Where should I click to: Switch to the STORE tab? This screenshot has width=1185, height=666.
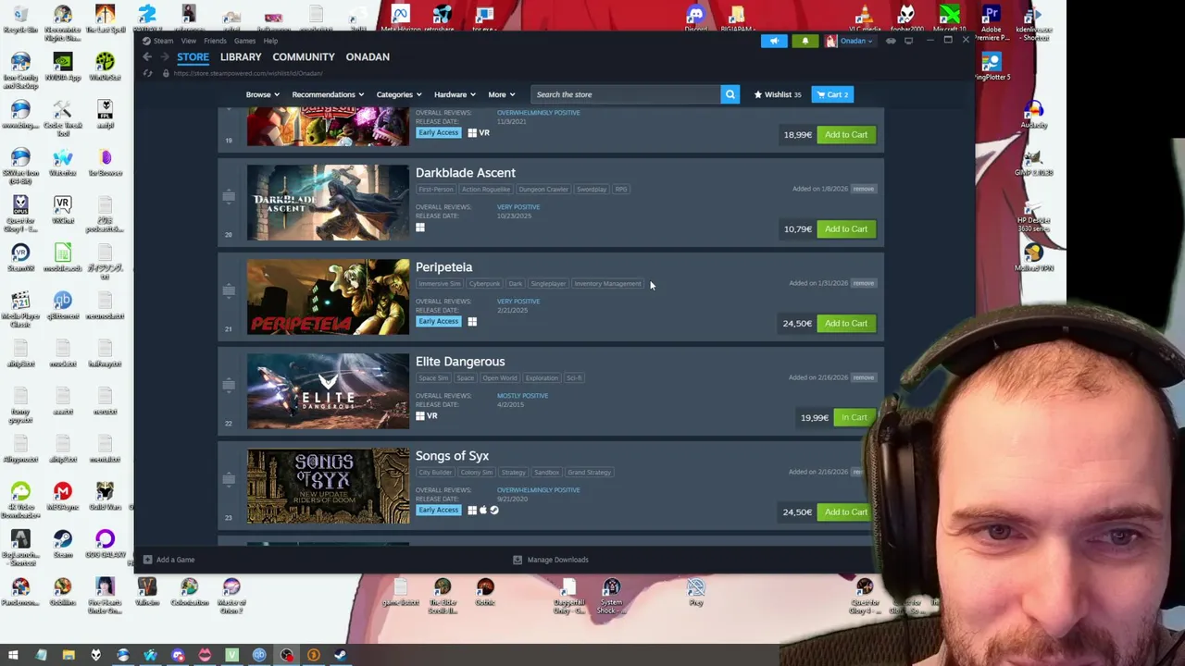pyautogui.click(x=193, y=57)
